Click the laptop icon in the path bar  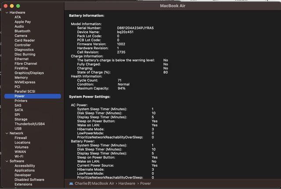(71, 184)
